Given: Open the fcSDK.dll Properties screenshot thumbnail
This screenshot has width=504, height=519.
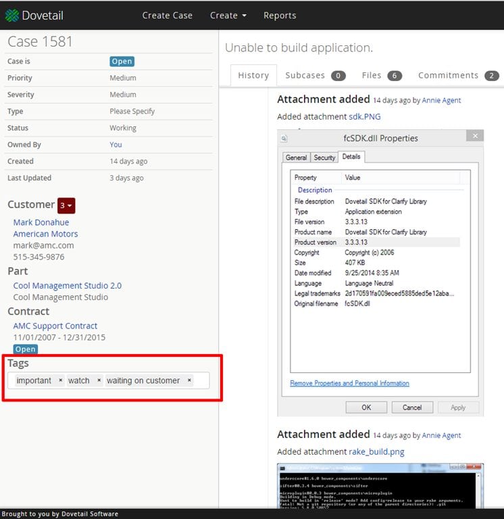Looking at the screenshot, I should pyautogui.click(x=380, y=273).
